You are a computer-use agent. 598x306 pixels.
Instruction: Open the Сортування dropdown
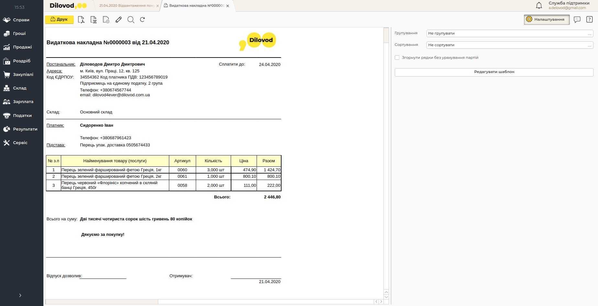tap(510, 45)
